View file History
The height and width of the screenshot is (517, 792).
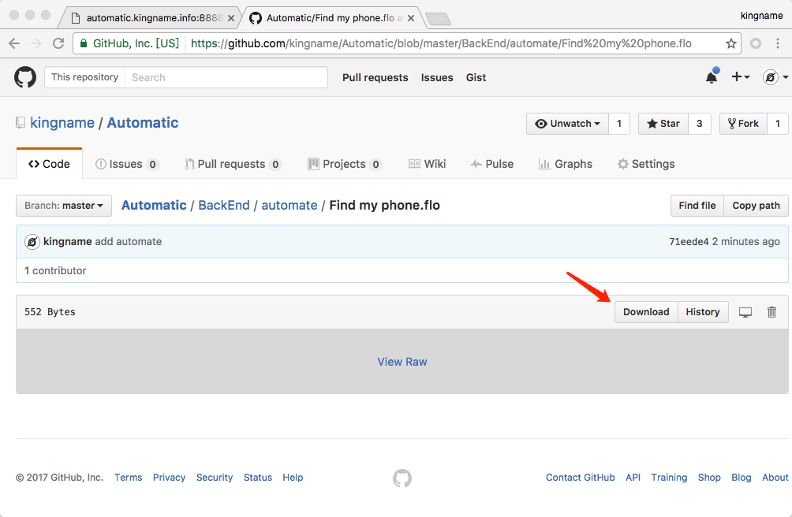[x=703, y=312]
